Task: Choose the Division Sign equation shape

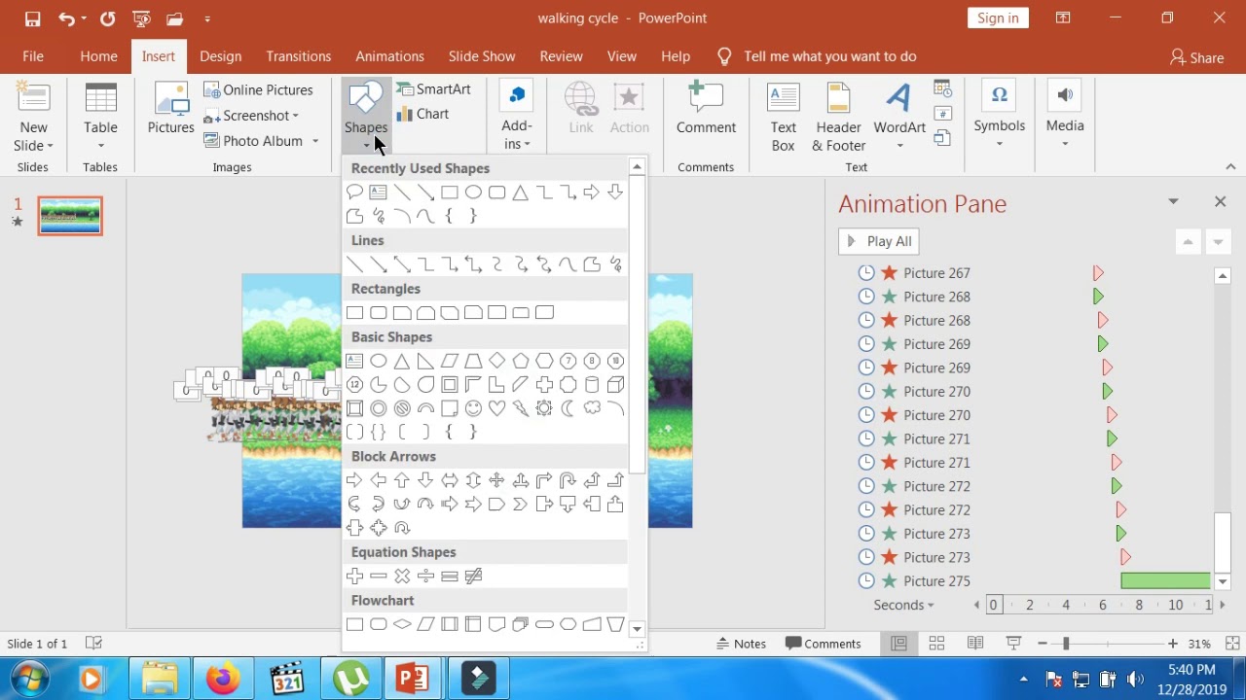Action: [x=425, y=576]
